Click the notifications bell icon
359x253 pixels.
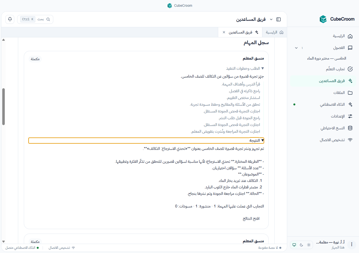pos(10,19)
